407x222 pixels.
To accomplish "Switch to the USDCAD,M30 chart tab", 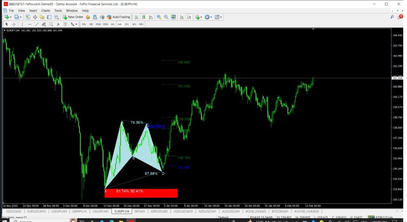I will (183, 211).
